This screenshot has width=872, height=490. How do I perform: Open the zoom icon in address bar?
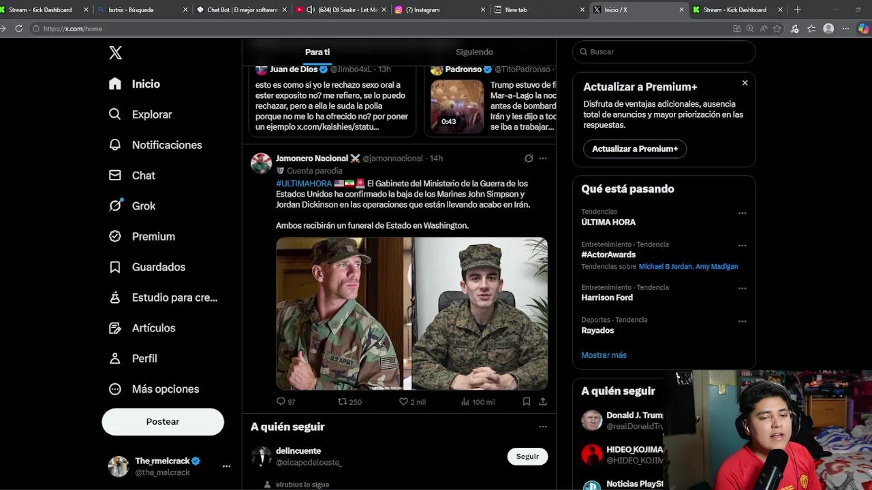tap(749, 29)
